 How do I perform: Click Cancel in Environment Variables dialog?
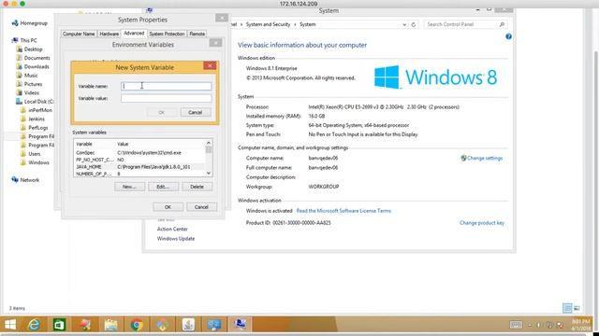[201, 207]
